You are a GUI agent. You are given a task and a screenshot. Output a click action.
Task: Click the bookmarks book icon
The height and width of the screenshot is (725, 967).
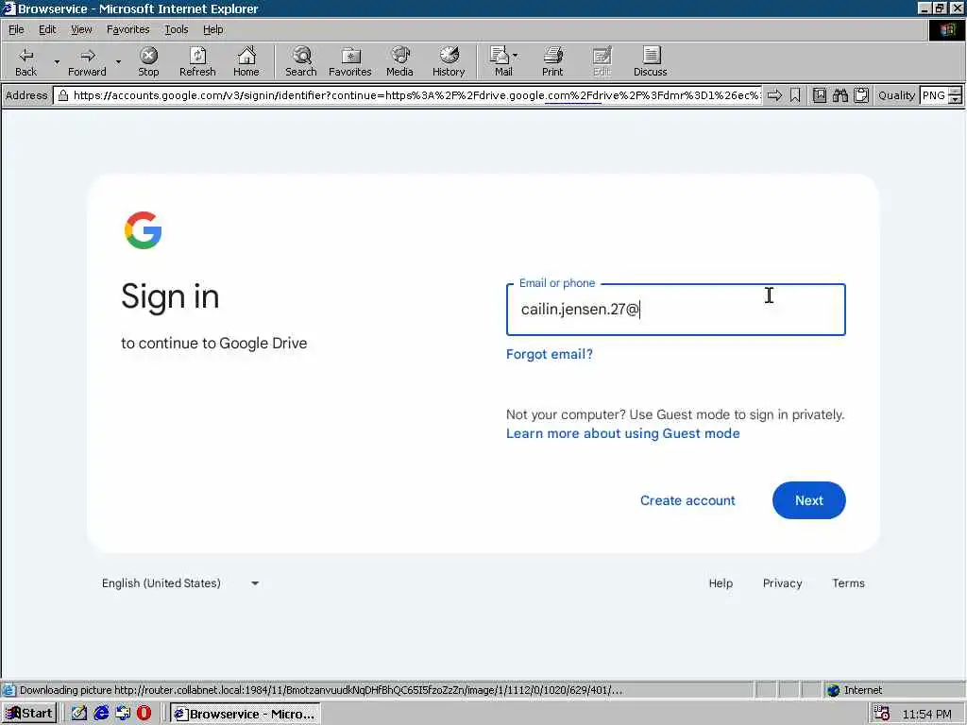click(819, 95)
